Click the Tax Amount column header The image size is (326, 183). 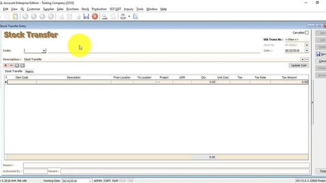(289, 77)
